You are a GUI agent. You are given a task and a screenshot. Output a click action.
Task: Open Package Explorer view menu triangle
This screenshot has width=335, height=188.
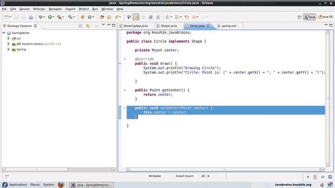point(103,25)
